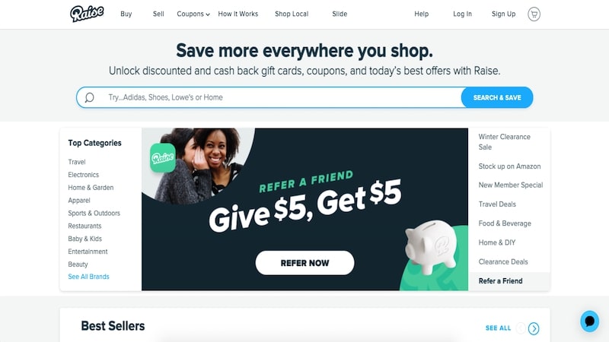Screen dimensions: 609x342
Task: Click the Refer Now button
Action: point(305,263)
